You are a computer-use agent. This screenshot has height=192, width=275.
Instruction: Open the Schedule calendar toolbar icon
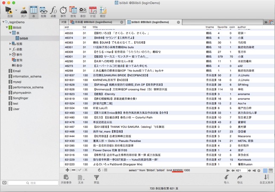(93, 12)
